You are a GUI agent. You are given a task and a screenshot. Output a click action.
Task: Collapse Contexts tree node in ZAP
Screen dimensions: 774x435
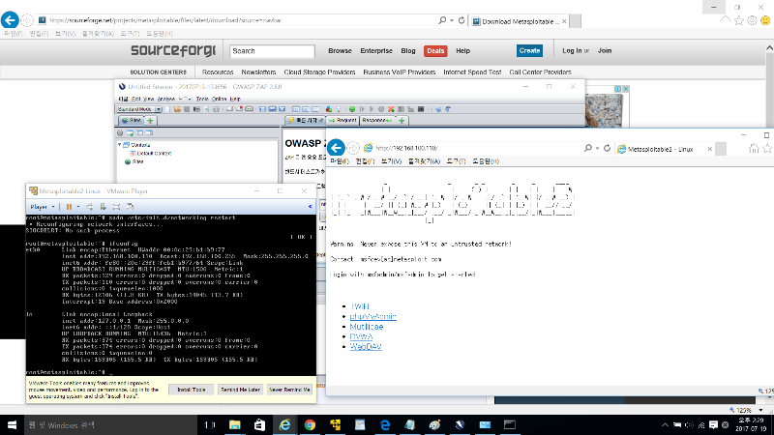(119, 145)
